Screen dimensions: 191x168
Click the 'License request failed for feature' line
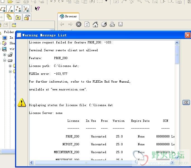71,42
